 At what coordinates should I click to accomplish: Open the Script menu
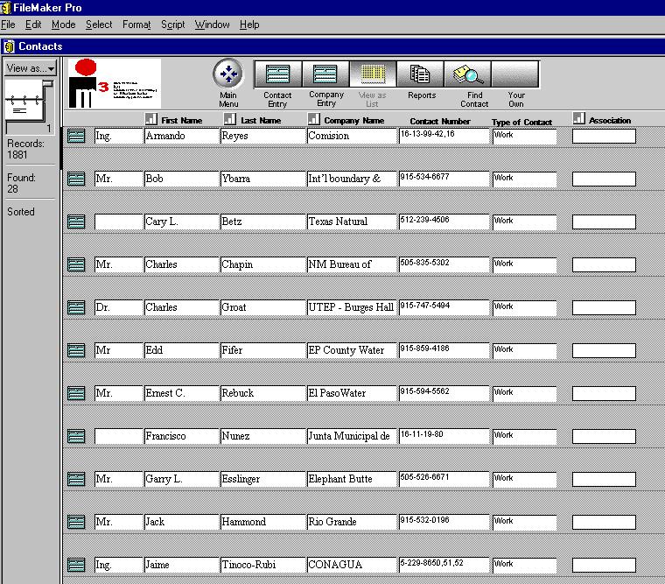172,25
